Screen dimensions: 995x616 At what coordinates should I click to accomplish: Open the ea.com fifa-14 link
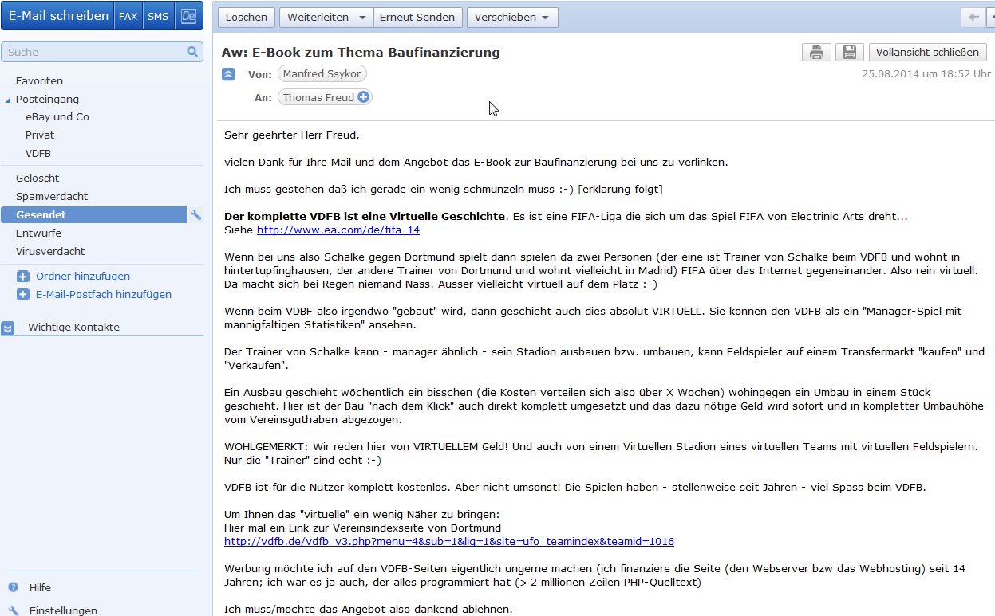coord(338,230)
